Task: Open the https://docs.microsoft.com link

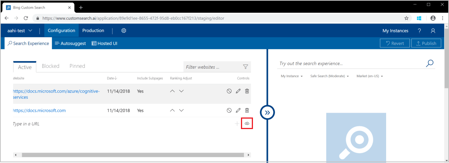Action: [x=39, y=110]
